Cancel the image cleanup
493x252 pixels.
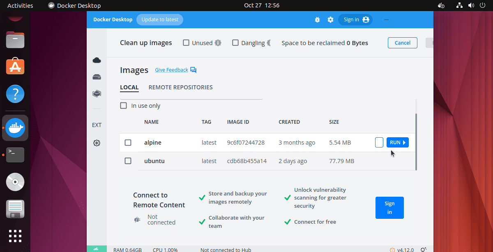pos(402,43)
